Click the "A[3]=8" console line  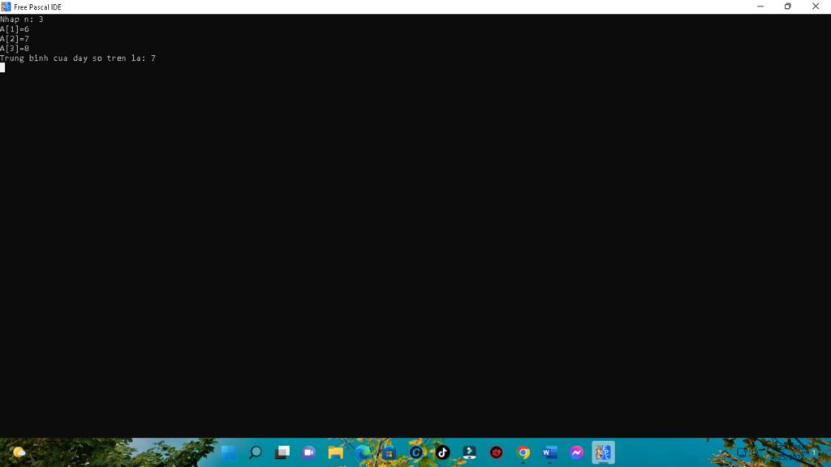[15, 48]
